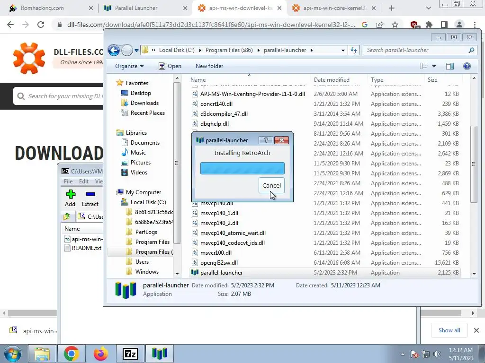Image resolution: width=485 pixels, height=363 pixels.
Task: Open Videos library
Action: [134, 172]
